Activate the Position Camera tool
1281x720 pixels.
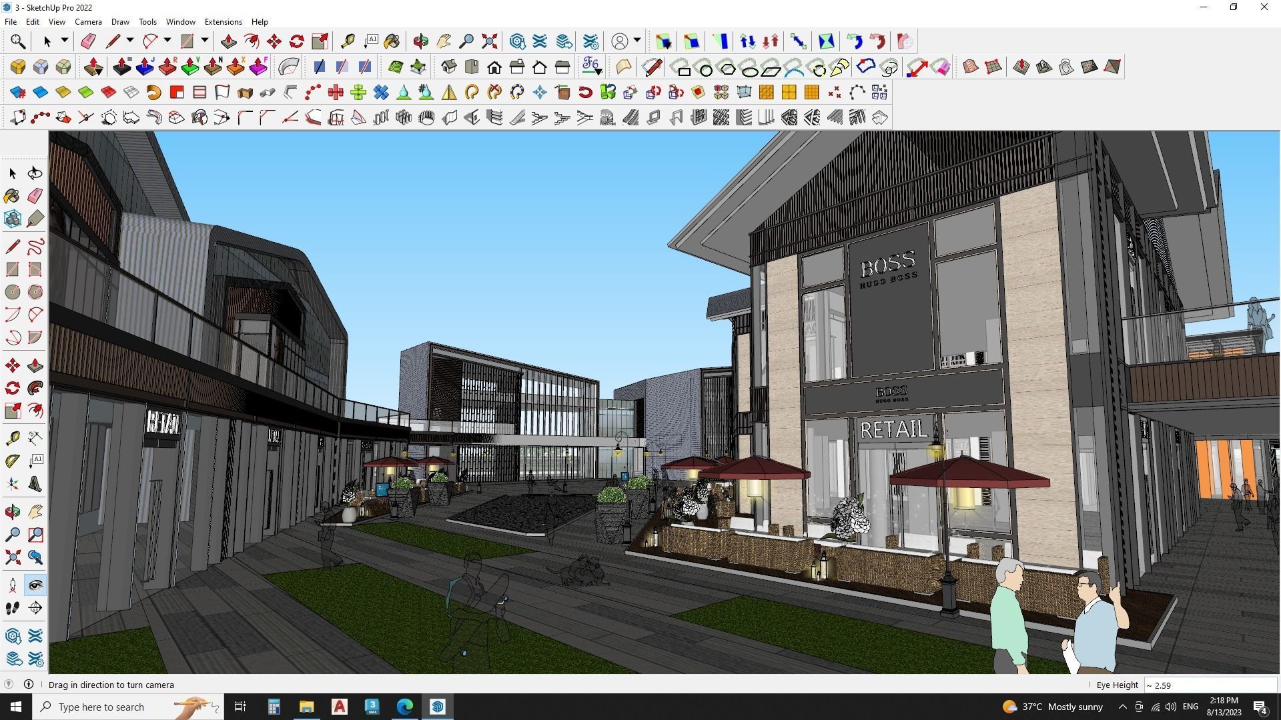coord(13,585)
